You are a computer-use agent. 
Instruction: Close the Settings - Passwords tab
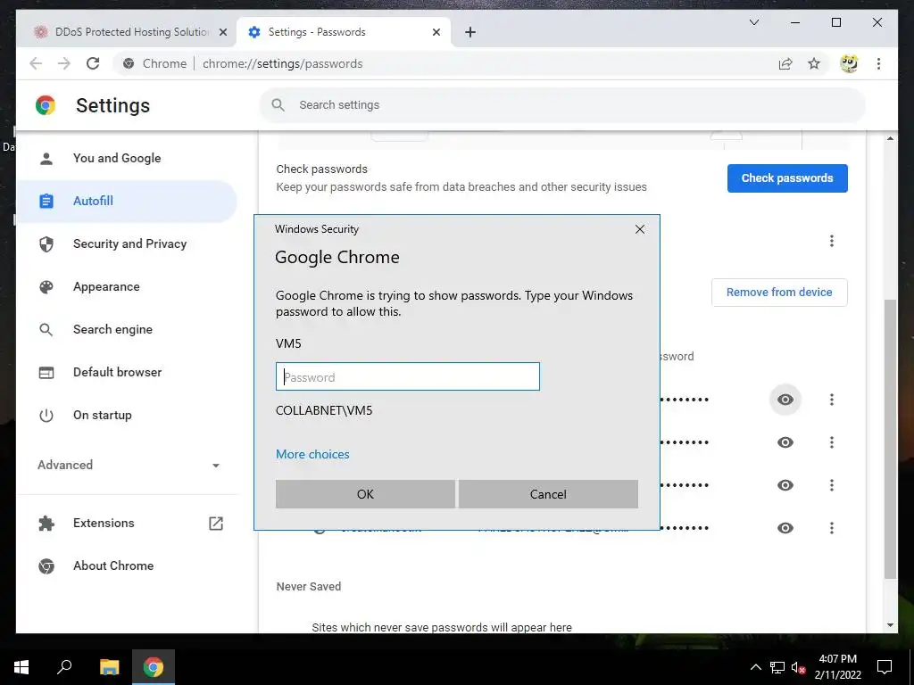pyautogui.click(x=436, y=32)
